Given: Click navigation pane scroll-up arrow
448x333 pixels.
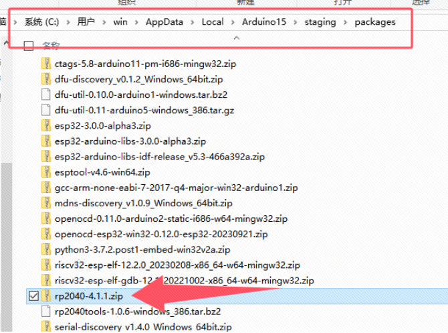Looking at the screenshot, I should 6,44.
